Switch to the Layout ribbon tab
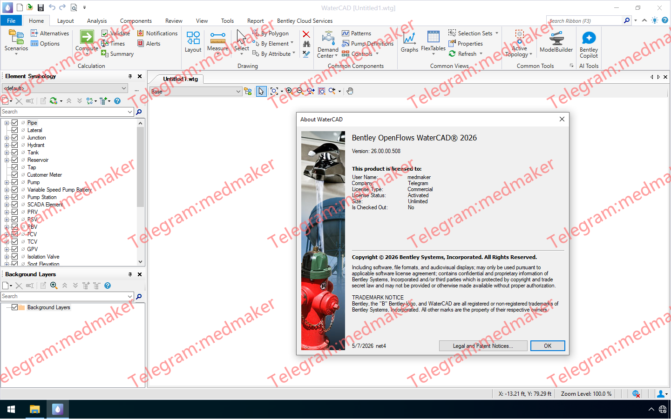This screenshot has height=419, width=671. (65, 21)
